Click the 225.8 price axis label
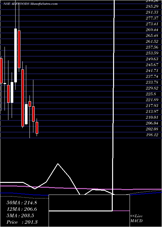Screen dimensions: 162x227 (x=151, y=94)
